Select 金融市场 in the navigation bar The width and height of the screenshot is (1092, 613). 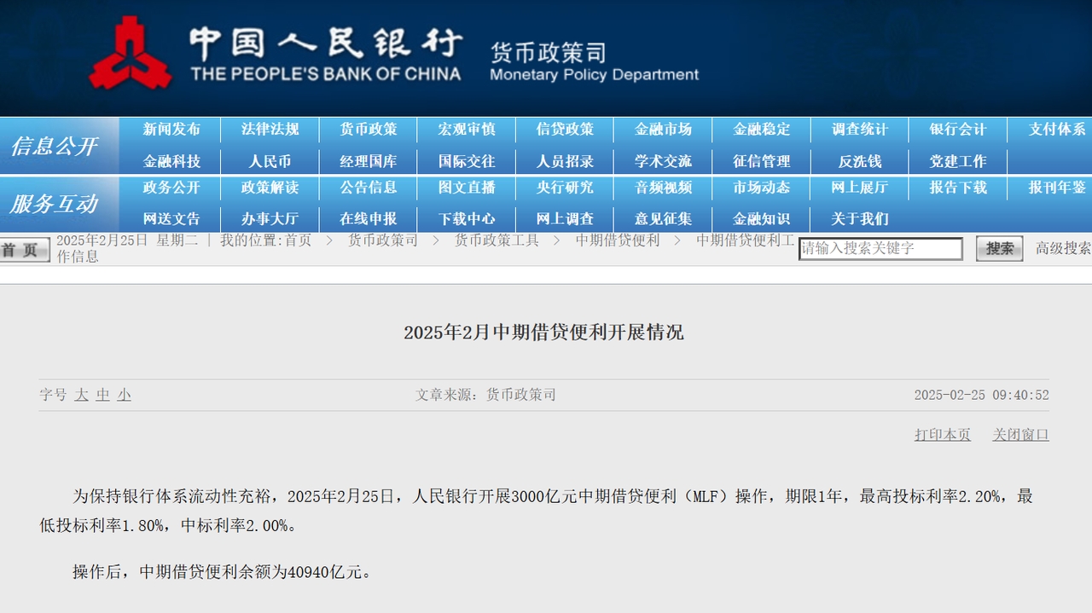click(x=663, y=130)
